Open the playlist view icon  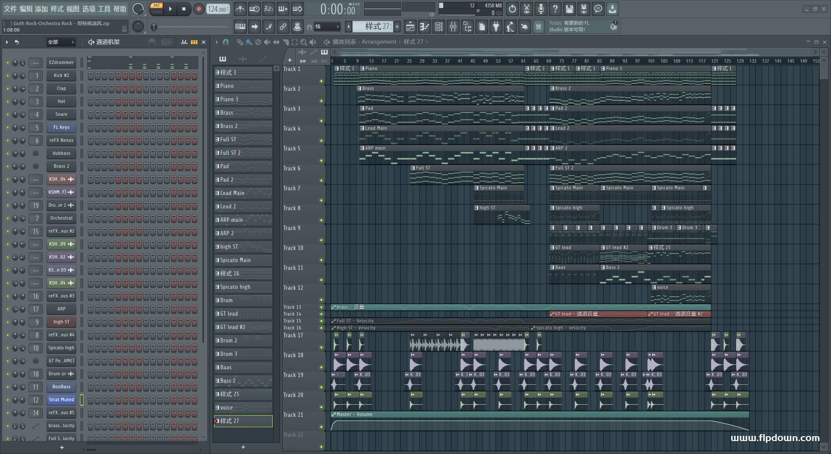tap(410, 27)
